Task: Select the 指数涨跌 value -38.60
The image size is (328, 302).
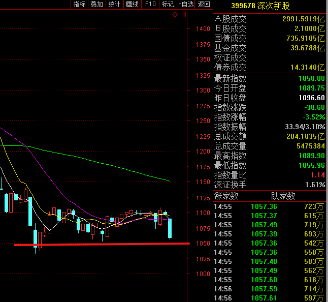Action: pos(314,107)
